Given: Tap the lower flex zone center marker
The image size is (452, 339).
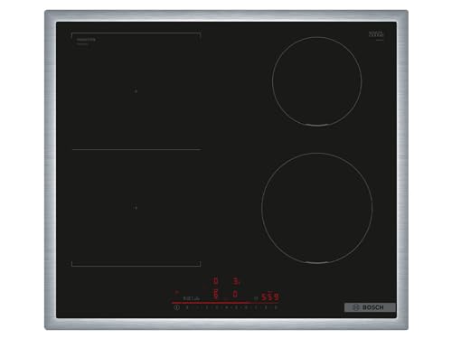Looking at the screenshot, I should [x=136, y=207].
